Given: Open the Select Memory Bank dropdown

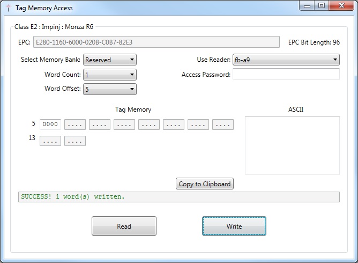Looking at the screenshot, I should pos(110,60).
